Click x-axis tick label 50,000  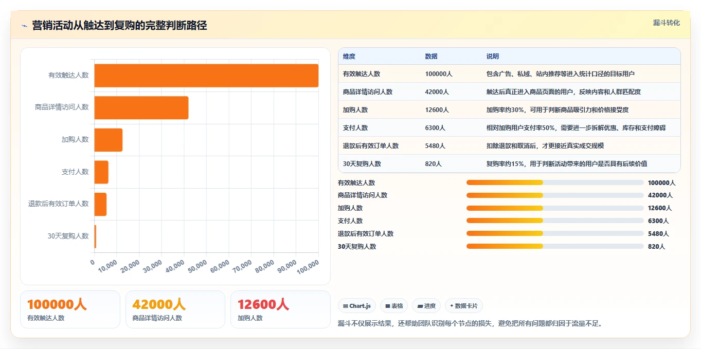pyautogui.click(x=198, y=267)
